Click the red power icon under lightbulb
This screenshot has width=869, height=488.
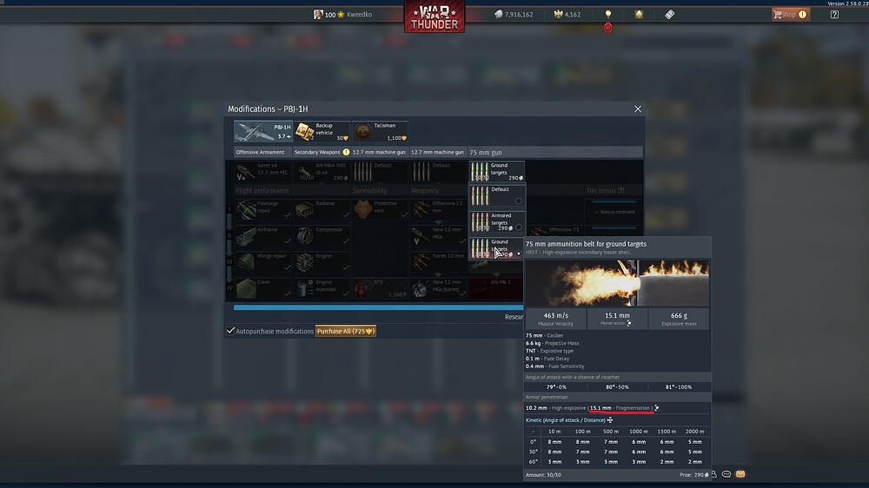click(608, 27)
